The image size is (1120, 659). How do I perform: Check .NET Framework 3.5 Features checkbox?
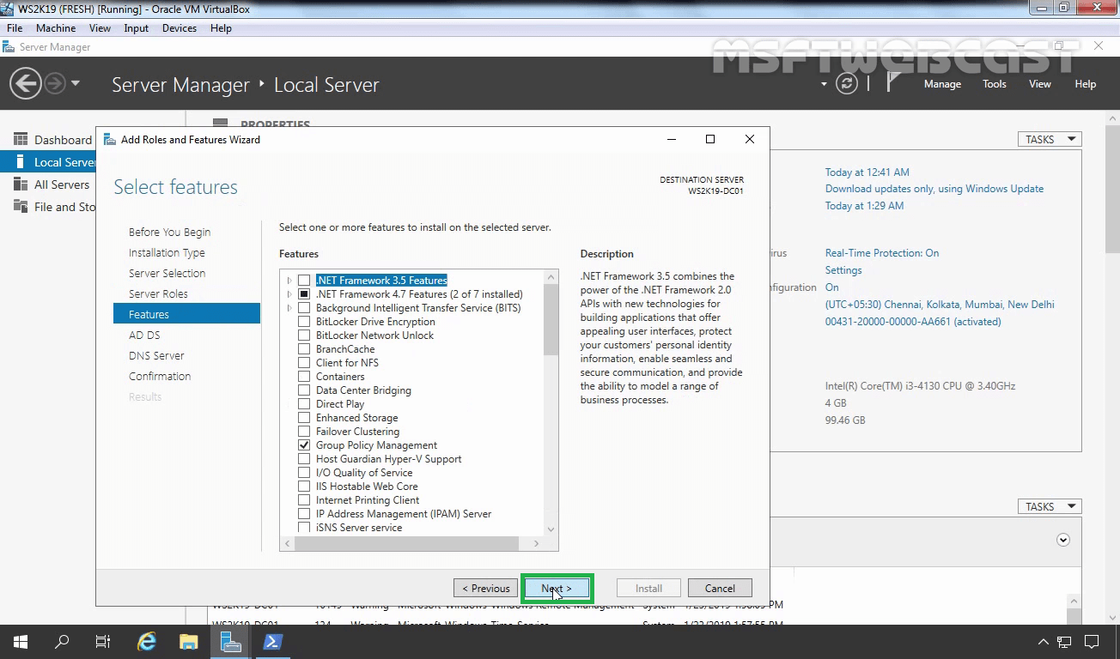coord(304,281)
